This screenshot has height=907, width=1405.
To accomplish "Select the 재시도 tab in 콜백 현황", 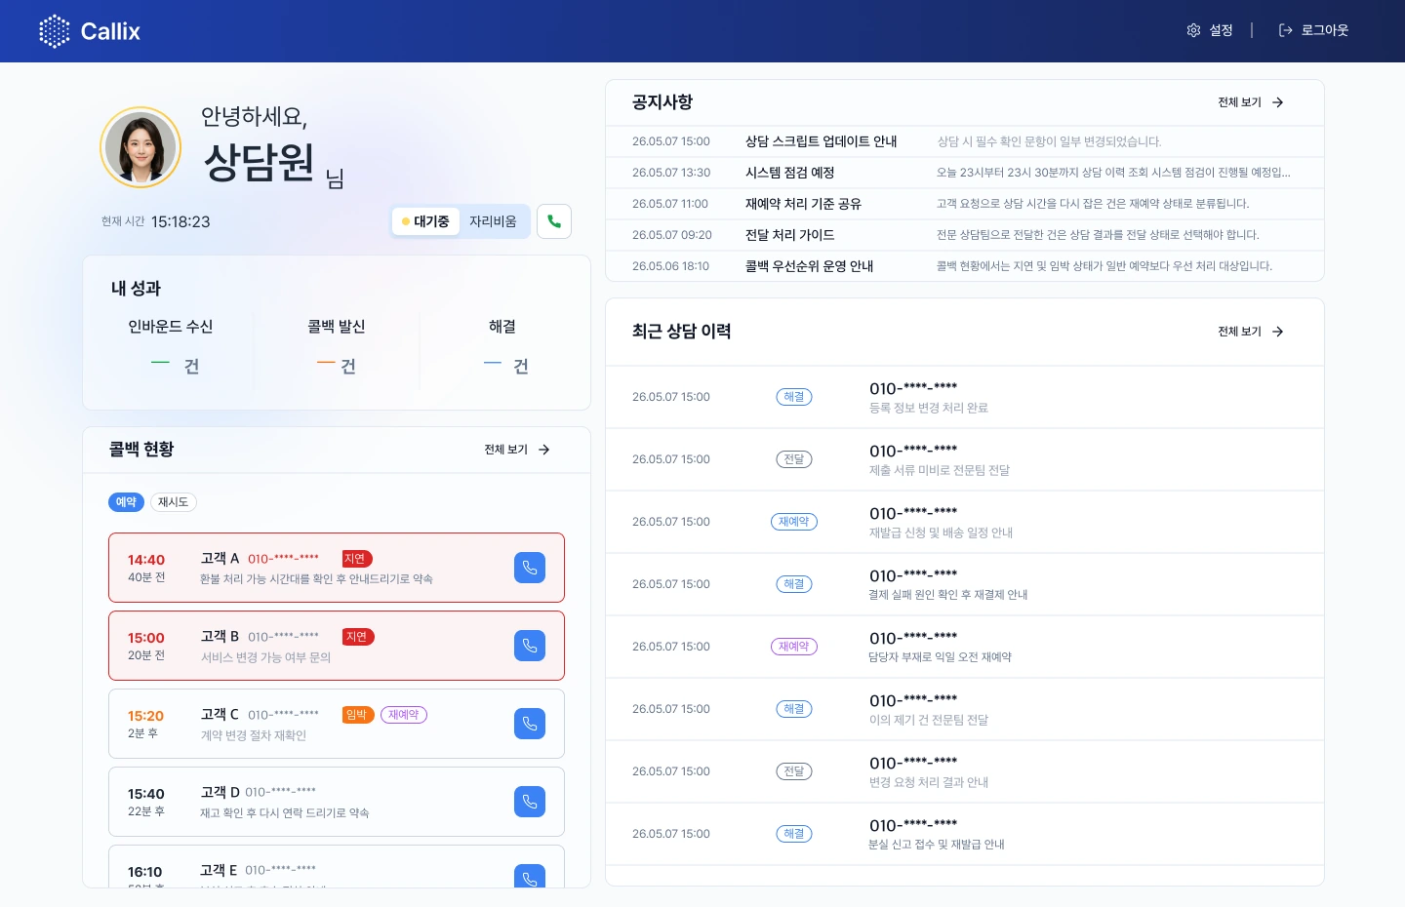I will 173,502.
